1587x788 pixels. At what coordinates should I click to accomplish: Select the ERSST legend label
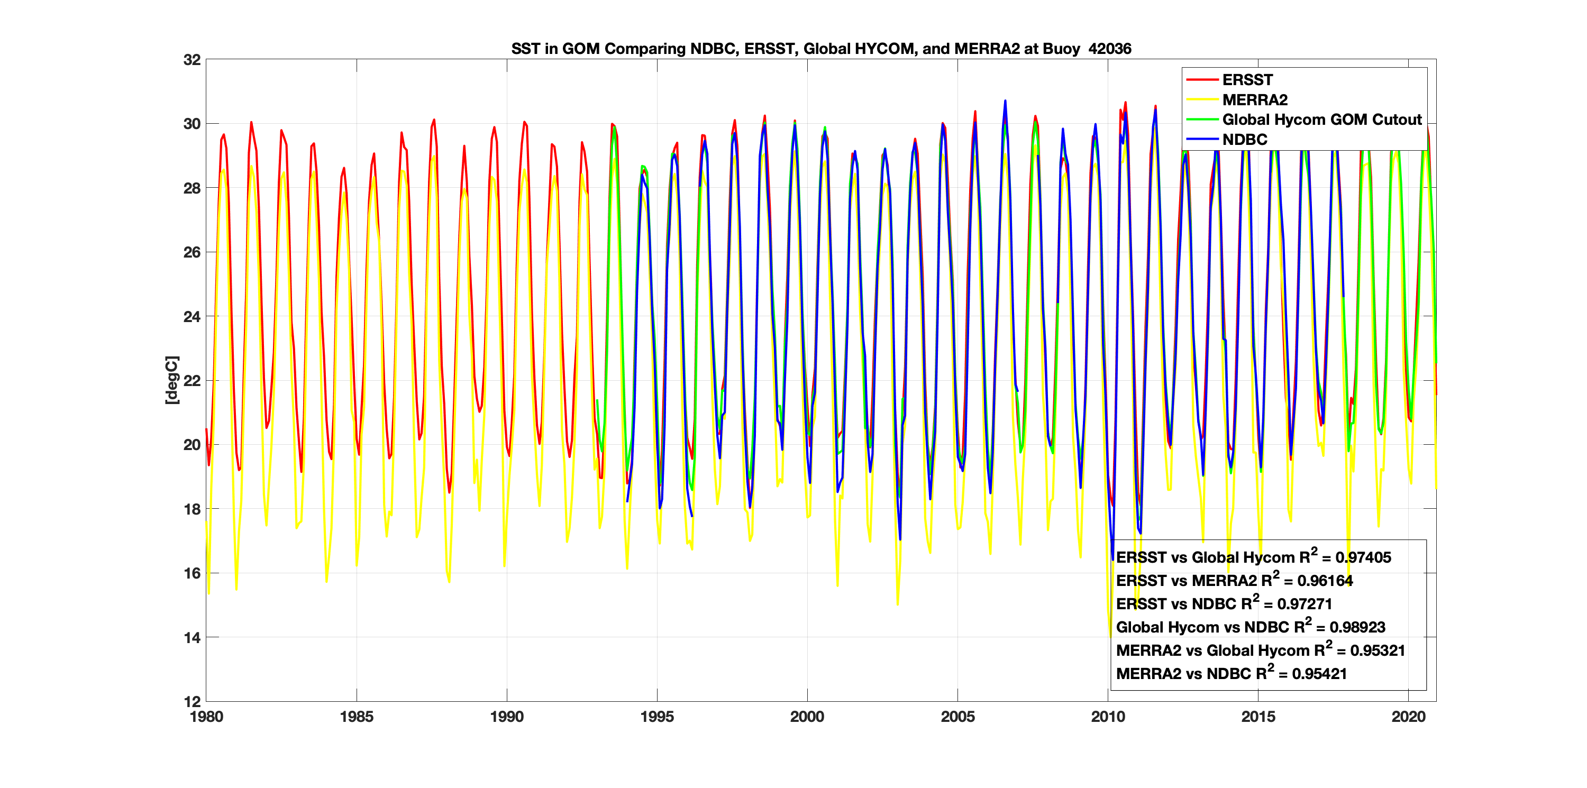1247,80
